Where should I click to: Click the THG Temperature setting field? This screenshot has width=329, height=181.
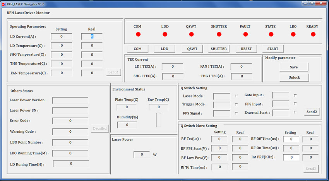(61, 64)
